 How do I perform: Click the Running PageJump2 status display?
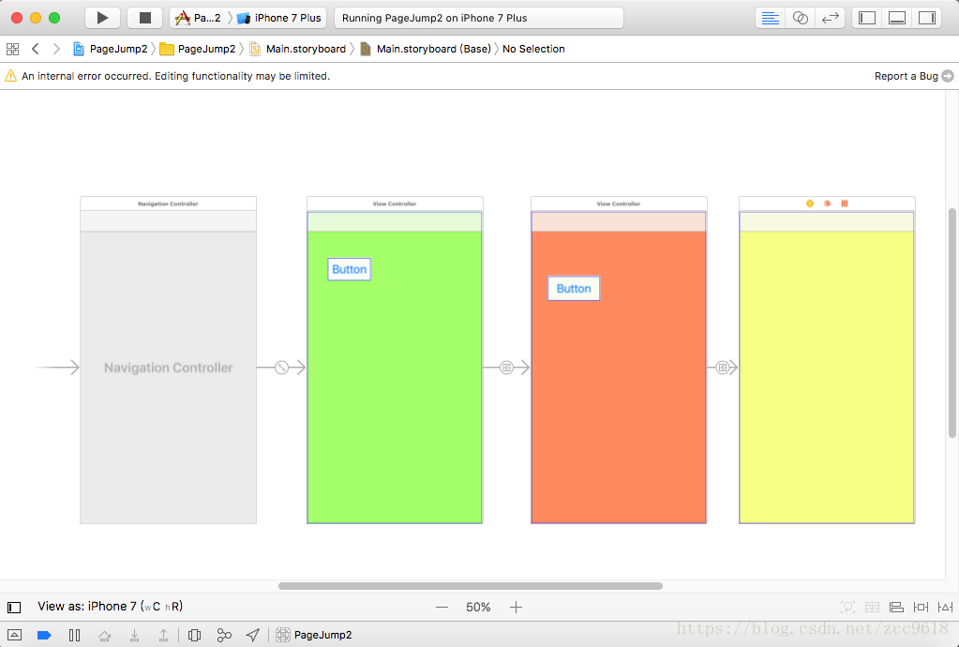pos(479,18)
